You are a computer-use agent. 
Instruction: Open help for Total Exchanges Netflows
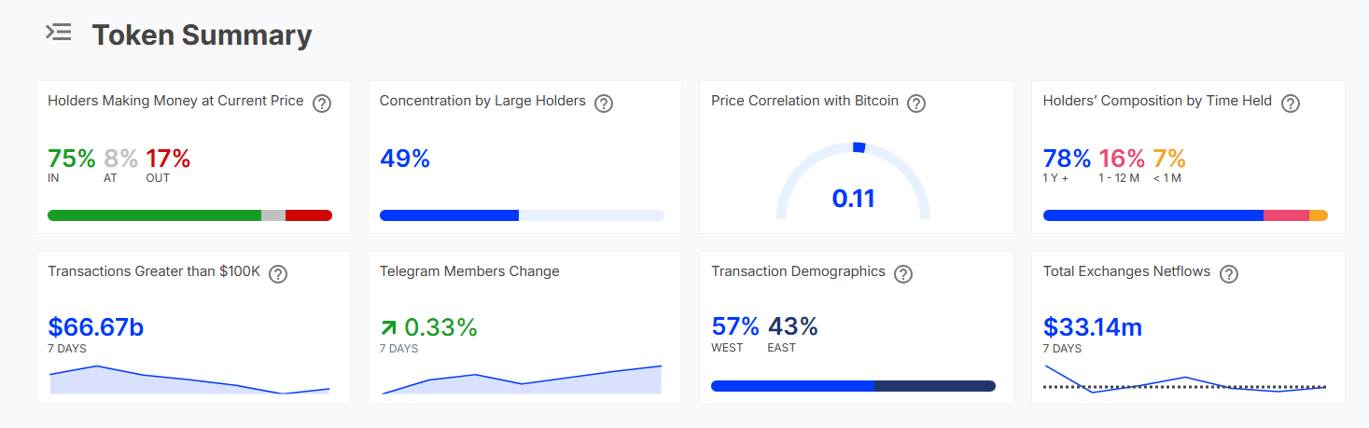pyautogui.click(x=1229, y=274)
